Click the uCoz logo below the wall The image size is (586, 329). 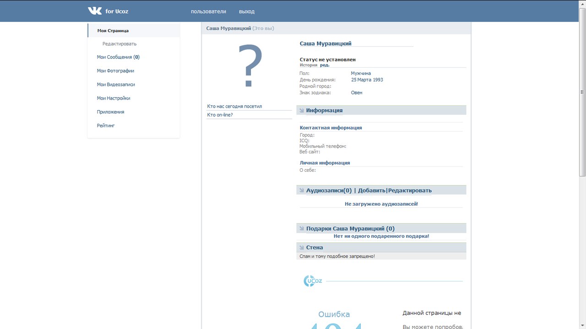(x=313, y=281)
